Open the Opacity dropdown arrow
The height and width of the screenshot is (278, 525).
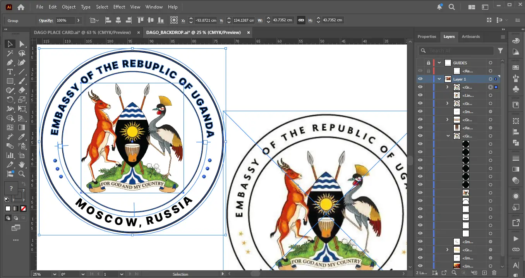(79, 20)
